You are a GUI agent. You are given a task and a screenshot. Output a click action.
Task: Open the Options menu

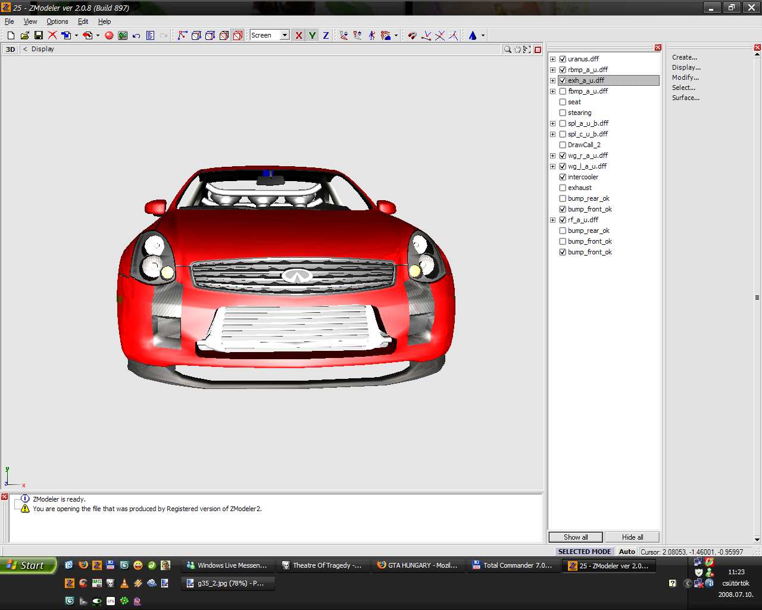click(x=57, y=21)
